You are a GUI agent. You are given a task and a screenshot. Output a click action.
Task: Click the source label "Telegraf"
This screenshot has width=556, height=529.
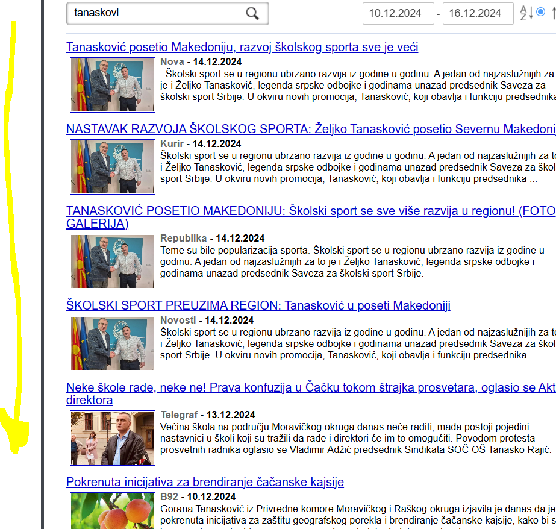click(179, 415)
